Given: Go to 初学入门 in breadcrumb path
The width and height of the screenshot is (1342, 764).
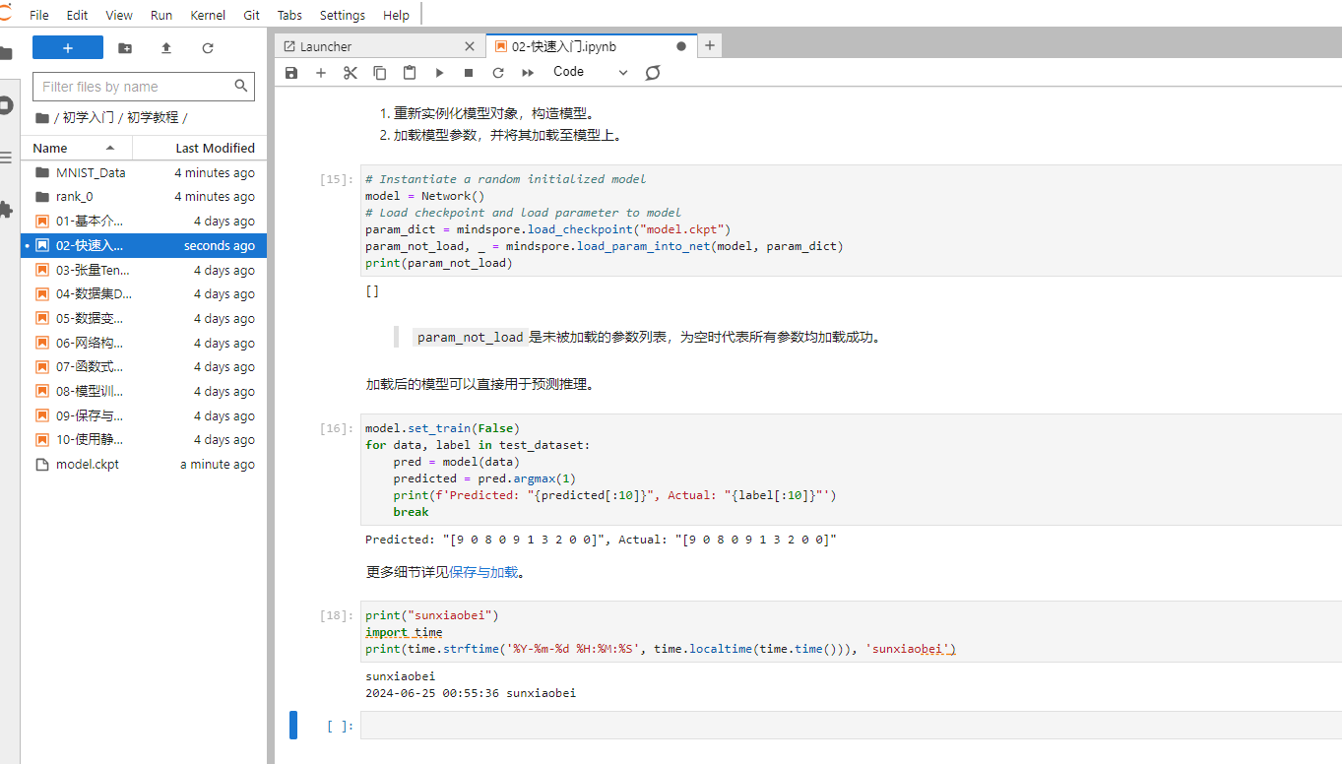Looking at the screenshot, I should coord(89,117).
